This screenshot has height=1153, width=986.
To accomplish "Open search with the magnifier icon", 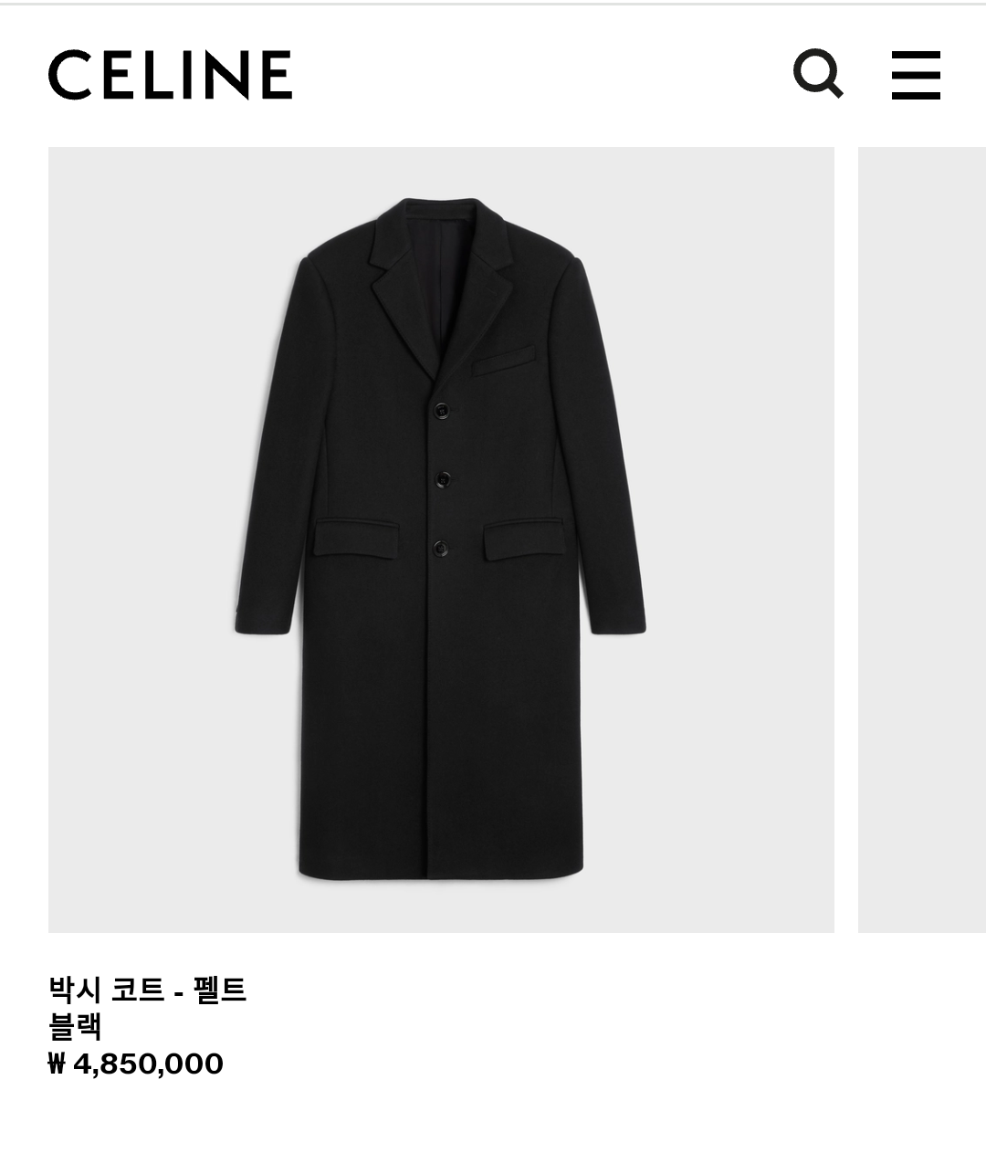I will [818, 74].
